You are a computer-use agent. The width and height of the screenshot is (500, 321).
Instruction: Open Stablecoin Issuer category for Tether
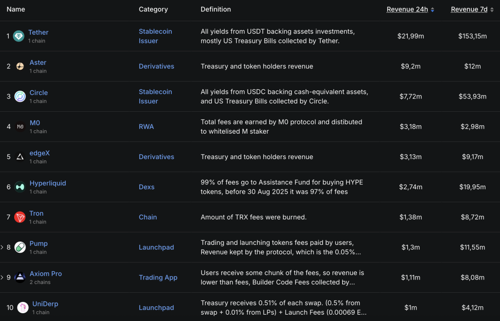155,36
